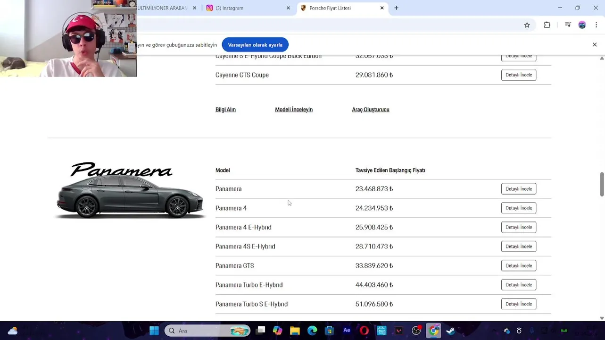The width and height of the screenshot is (605, 340).
Task: Open OBS Studio from the taskbar
Action: pos(416,331)
